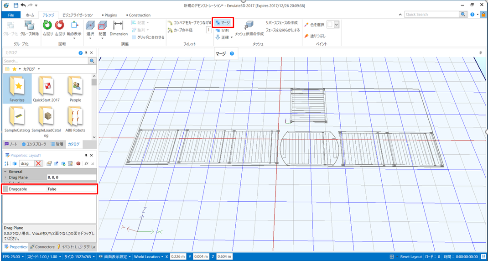Screen dimensions: 488x261
Task: Switch to the ノート tab
Action: coord(11,144)
